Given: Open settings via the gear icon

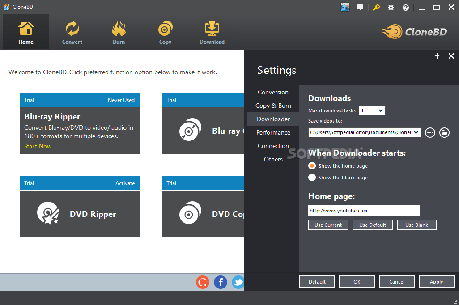Looking at the screenshot, I should 391,8.
